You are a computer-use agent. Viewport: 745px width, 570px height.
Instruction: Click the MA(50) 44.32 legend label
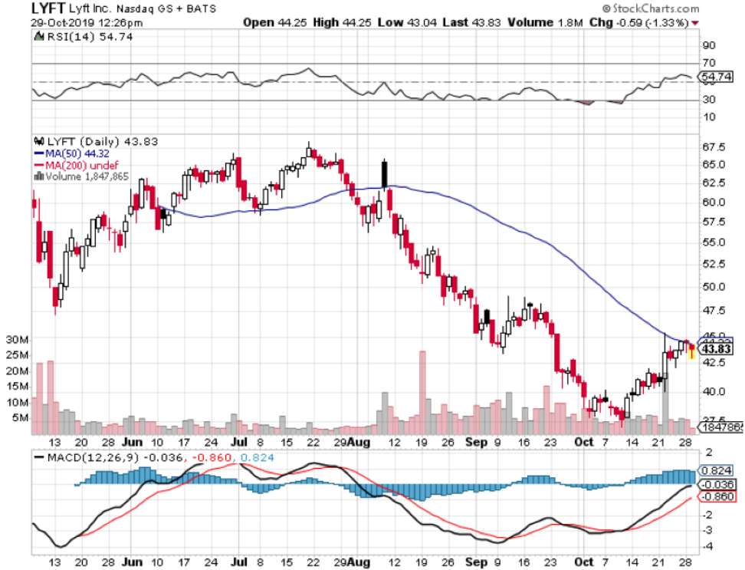click(x=77, y=153)
